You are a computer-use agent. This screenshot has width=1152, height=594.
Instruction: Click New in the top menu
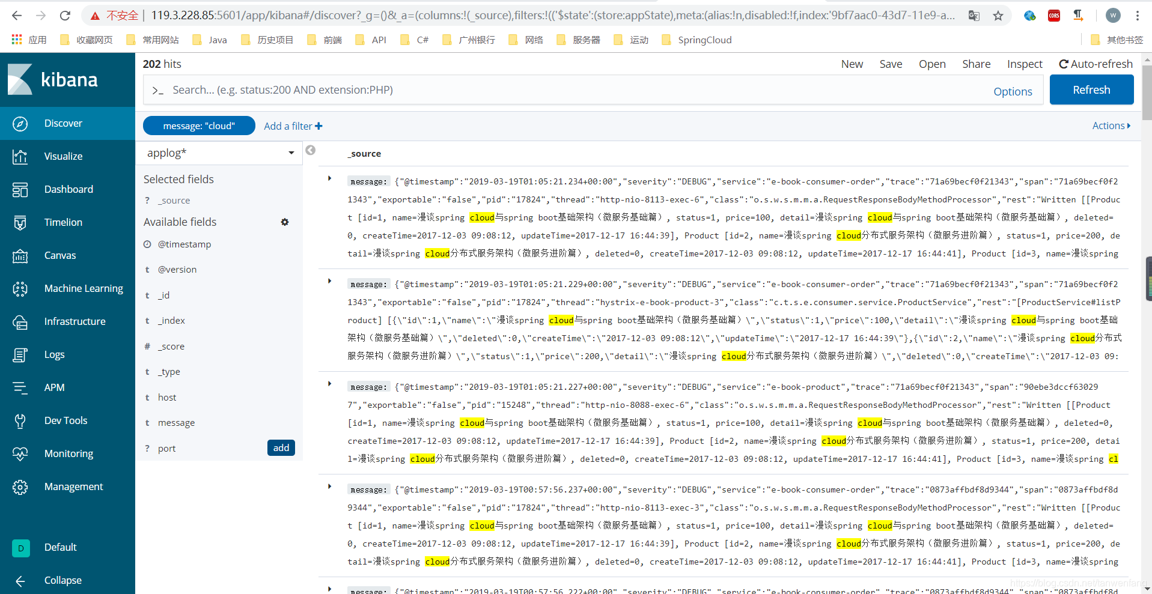[852, 64]
